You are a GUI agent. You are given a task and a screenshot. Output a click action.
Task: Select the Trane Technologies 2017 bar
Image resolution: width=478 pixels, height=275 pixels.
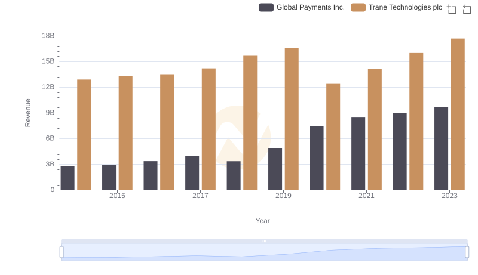click(209, 129)
